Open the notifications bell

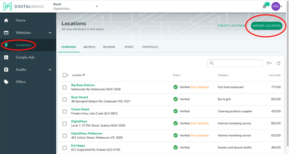tap(264, 6)
